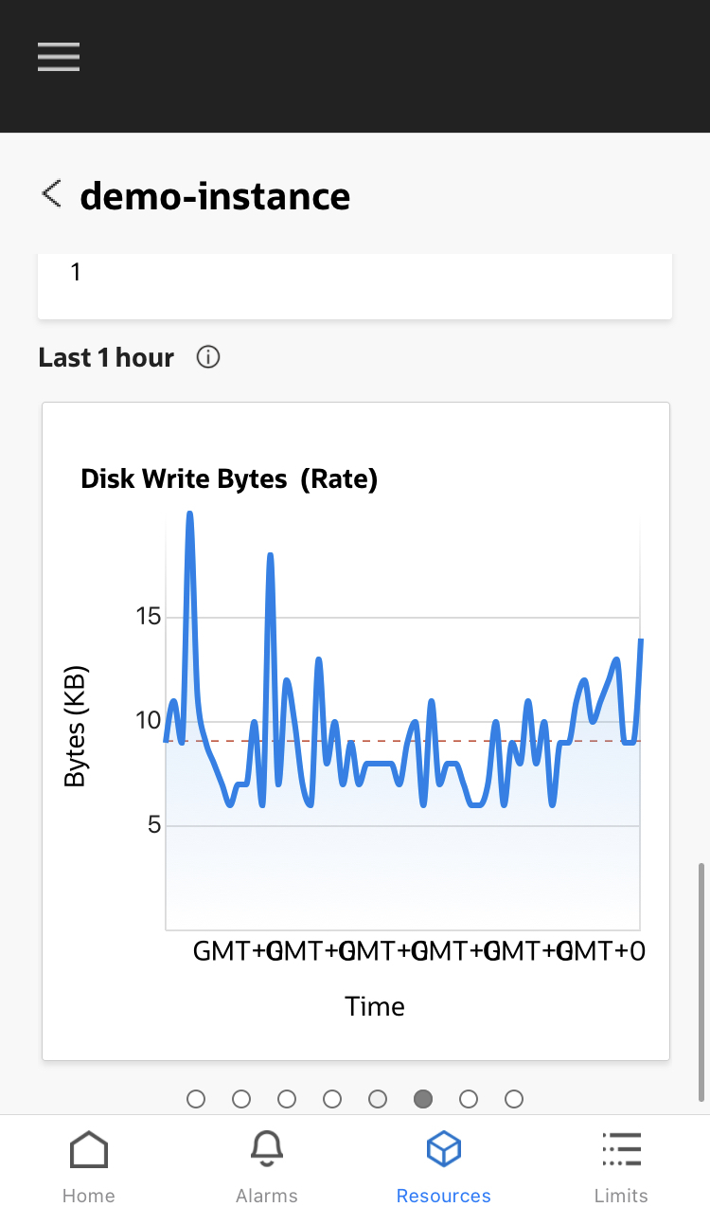This screenshot has height=1207, width=710.
Task: Tap the Resources cube icon
Action: coord(443,1150)
